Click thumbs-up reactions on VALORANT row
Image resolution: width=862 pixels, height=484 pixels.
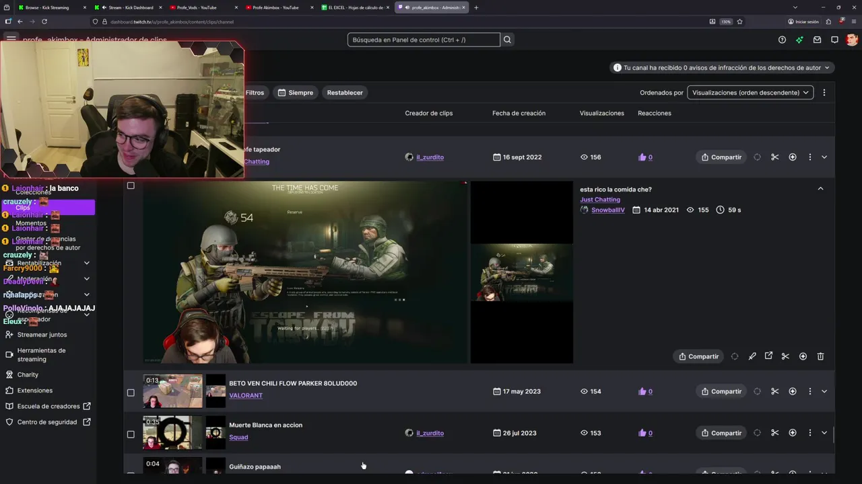(645, 391)
